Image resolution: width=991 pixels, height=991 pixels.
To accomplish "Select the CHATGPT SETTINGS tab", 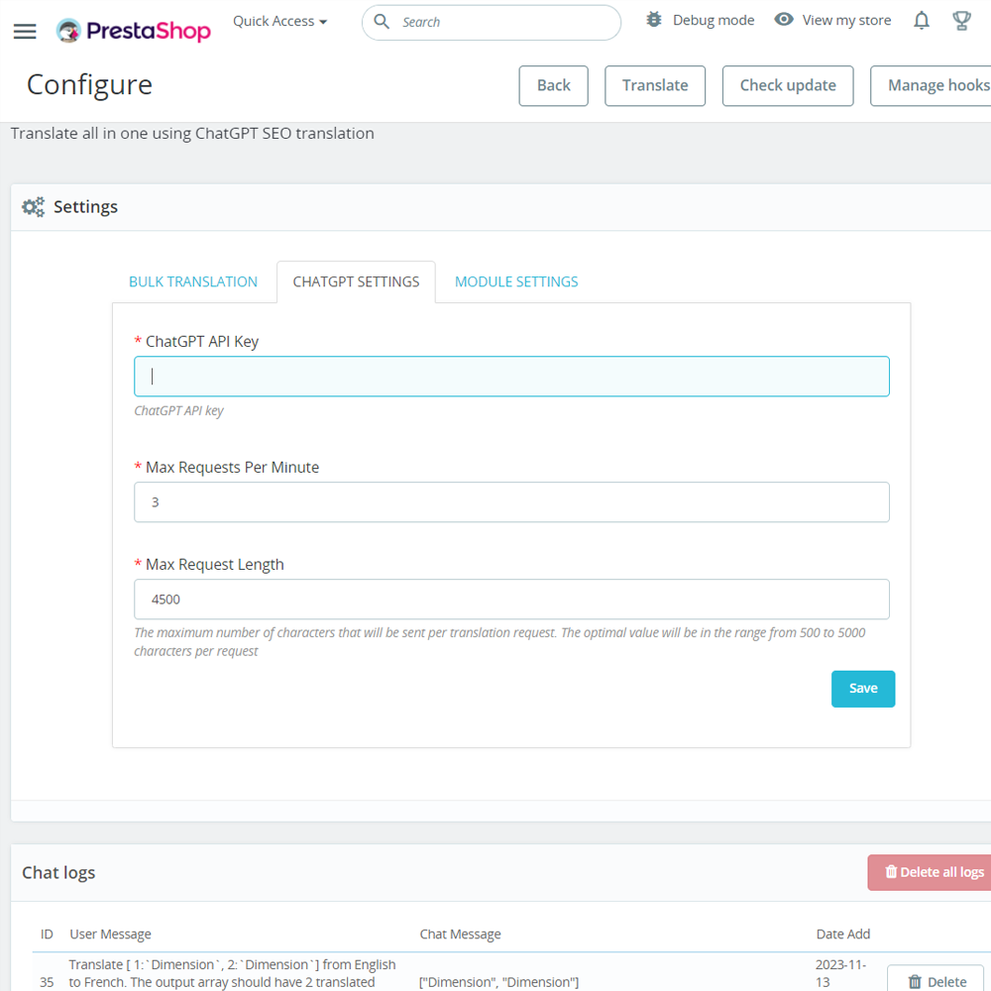I will tap(356, 281).
